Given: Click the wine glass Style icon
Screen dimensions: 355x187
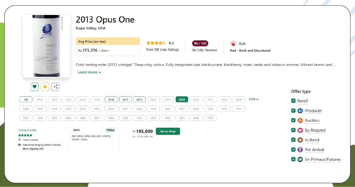Looking at the screenshot, I should pos(233,44).
